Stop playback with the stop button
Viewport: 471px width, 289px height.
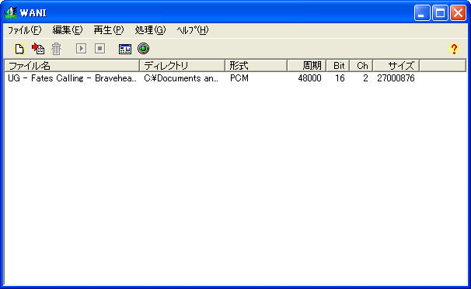click(x=99, y=49)
